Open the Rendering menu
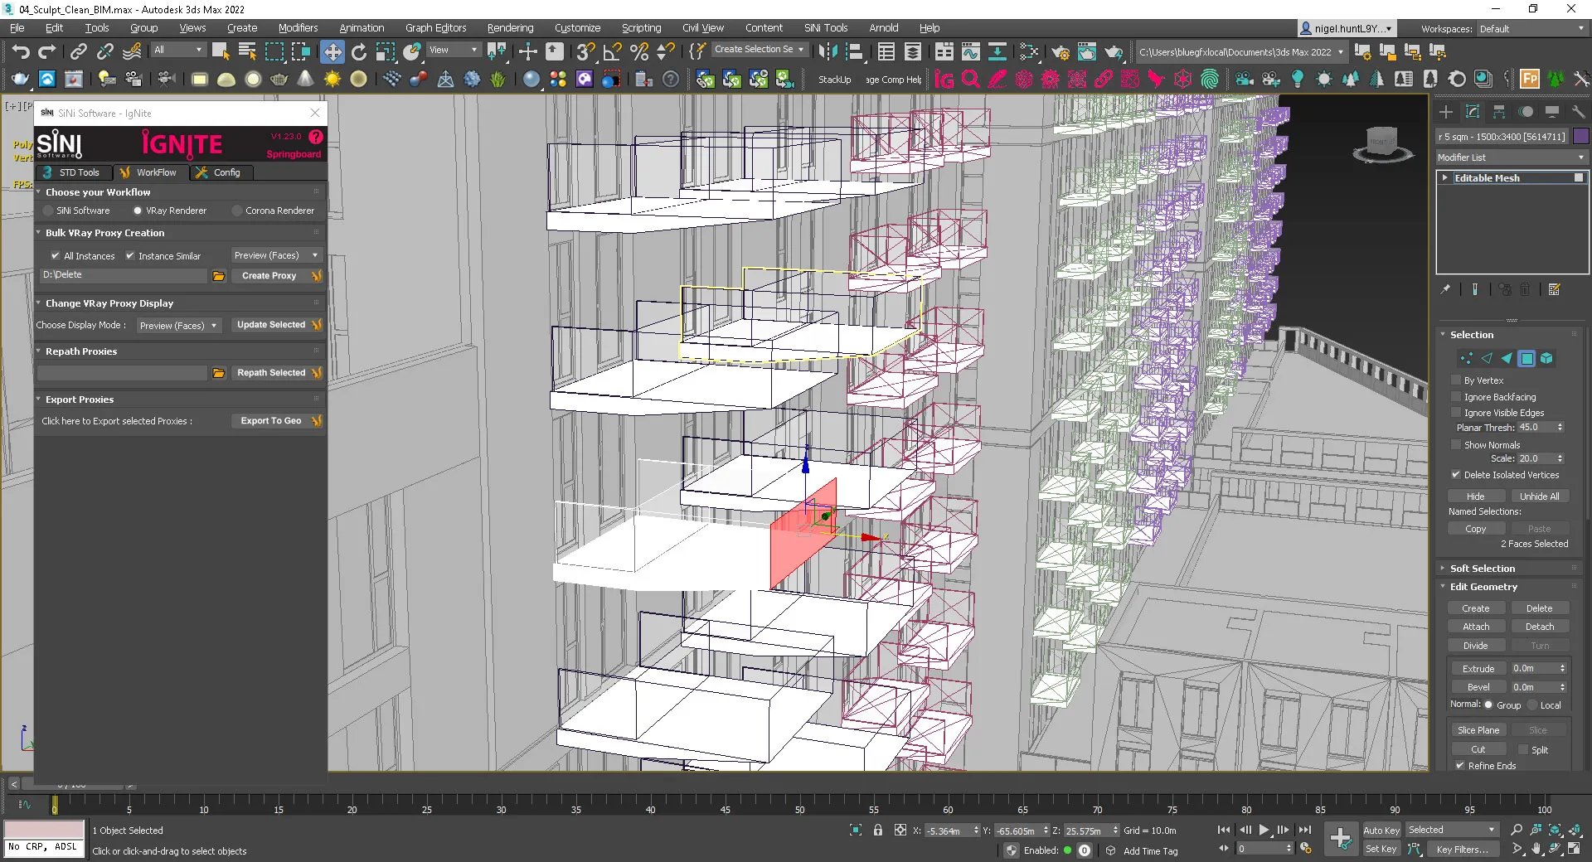The width and height of the screenshot is (1592, 862). tap(510, 28)
